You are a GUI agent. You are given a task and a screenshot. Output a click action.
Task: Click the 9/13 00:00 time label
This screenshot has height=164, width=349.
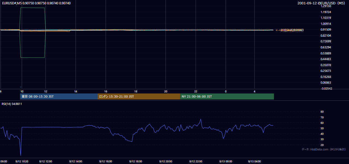[x=226, y=161]
